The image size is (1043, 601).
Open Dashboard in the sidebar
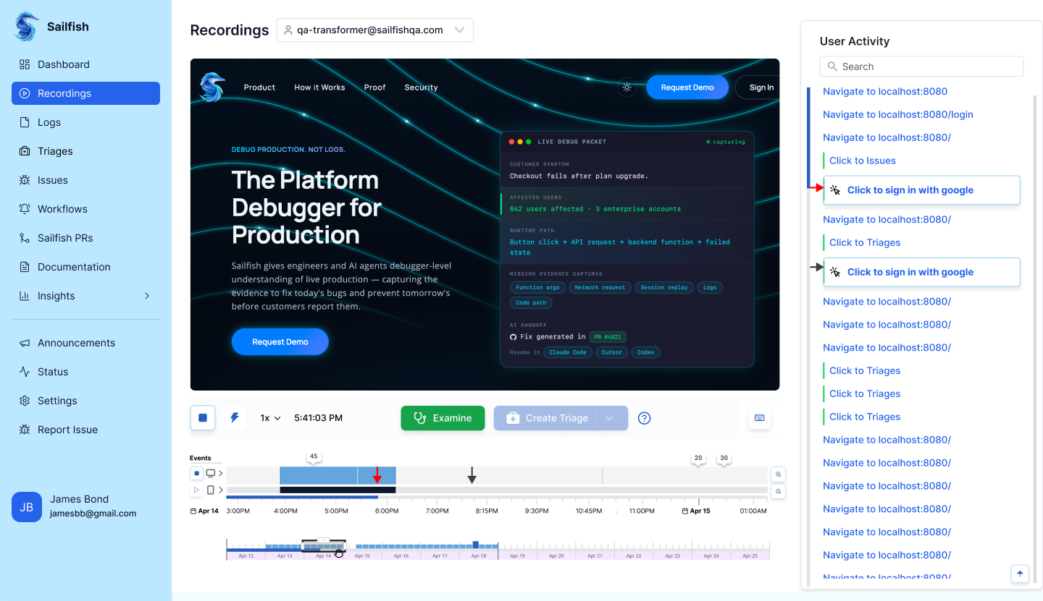tap(85, 64)
